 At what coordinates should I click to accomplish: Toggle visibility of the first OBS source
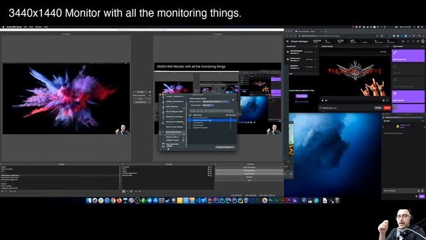click(x=208, y=167)
